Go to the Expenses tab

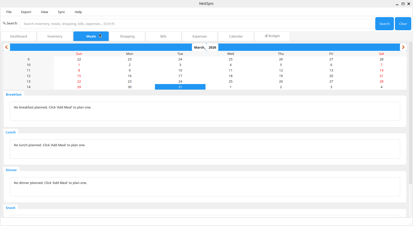(200, 36)
